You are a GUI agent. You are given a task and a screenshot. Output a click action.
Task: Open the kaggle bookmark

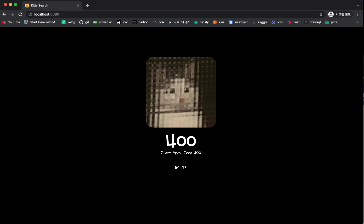[x=260, y=22]
